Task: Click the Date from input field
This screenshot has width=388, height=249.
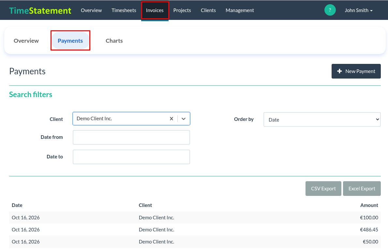Action: [x=131, y=137]
